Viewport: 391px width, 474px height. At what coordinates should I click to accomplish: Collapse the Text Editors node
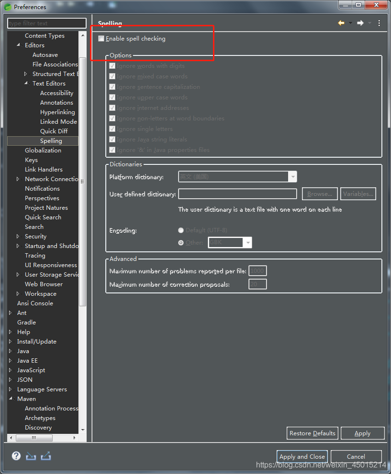[x=27, y=83]
